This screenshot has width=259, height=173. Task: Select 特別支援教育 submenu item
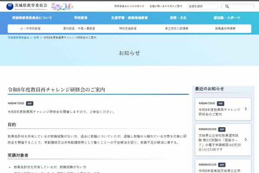(x=128, y=29)
